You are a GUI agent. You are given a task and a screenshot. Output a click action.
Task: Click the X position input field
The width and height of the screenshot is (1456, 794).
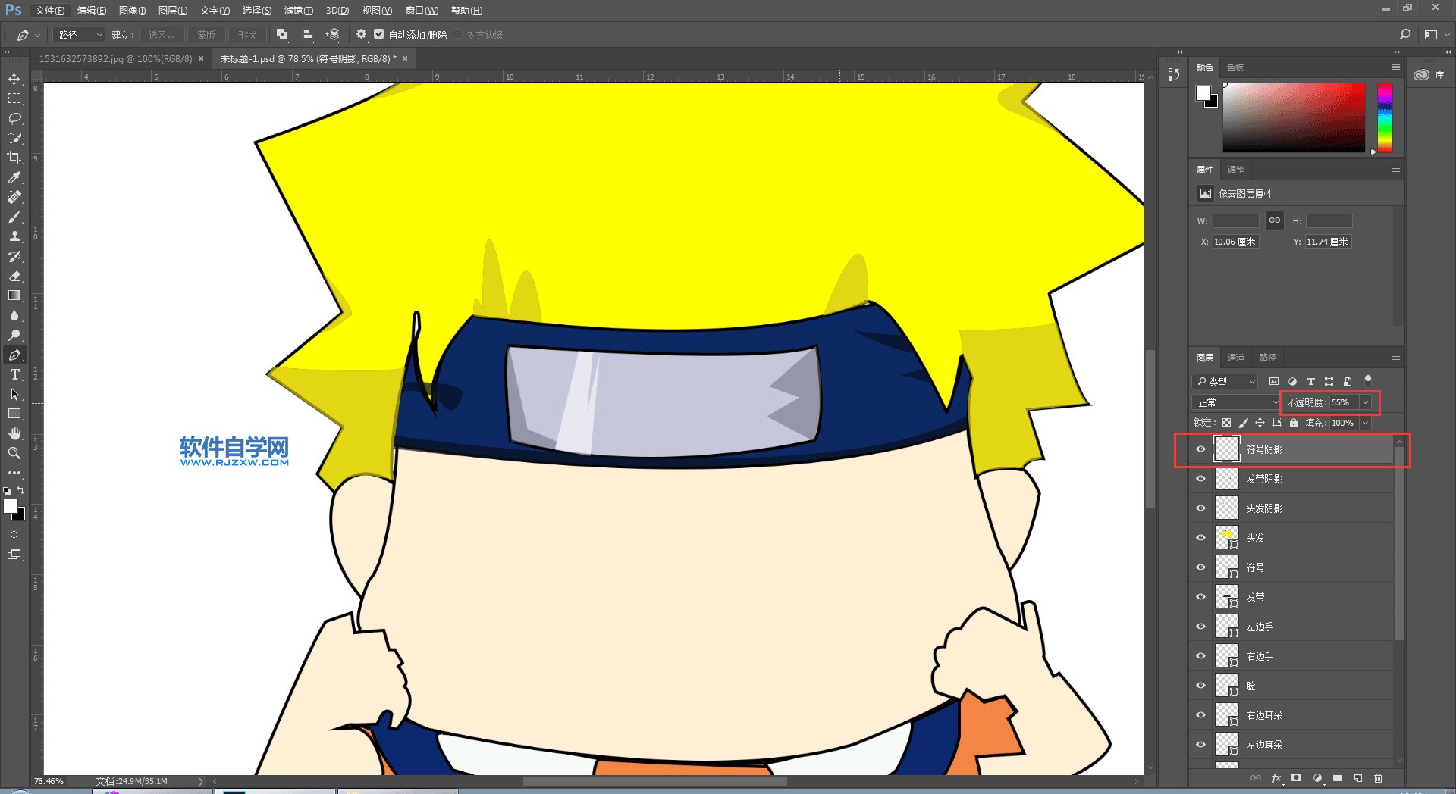pyautogui.click(x=1235, y=242)
